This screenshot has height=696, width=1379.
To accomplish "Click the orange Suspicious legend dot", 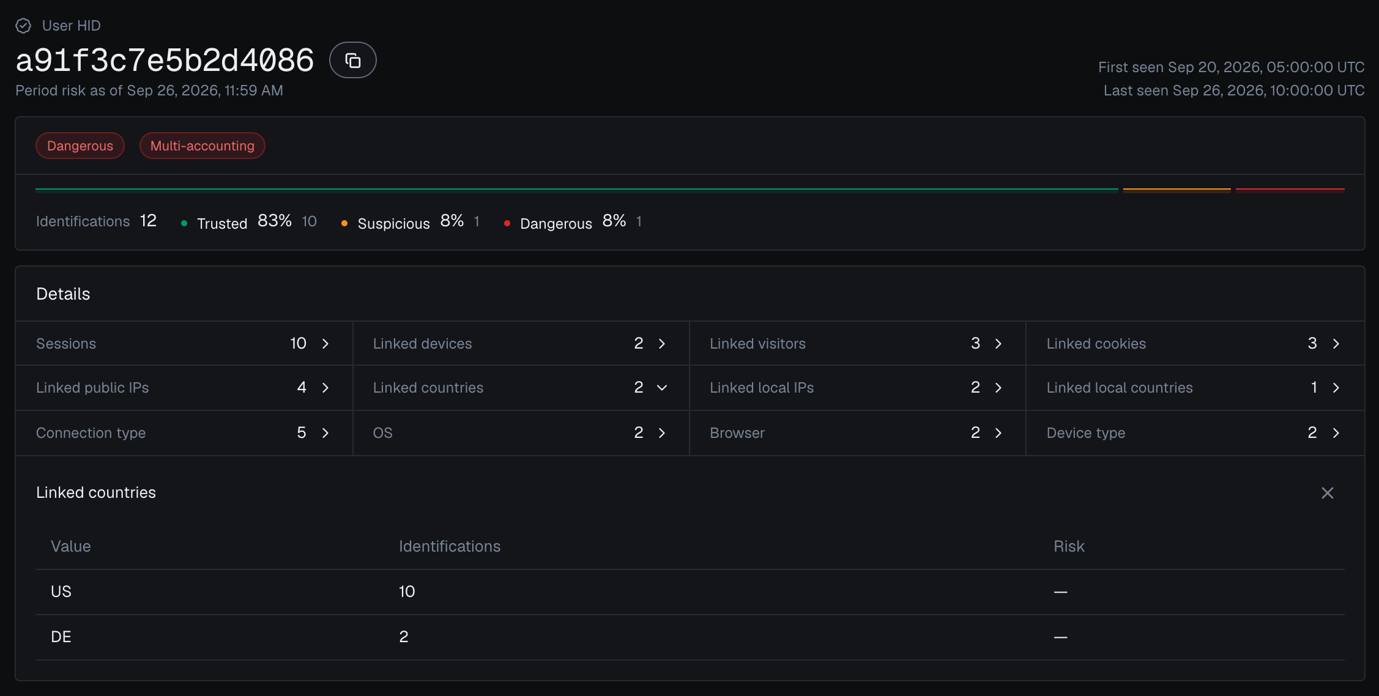I will [x=344, y=224].
